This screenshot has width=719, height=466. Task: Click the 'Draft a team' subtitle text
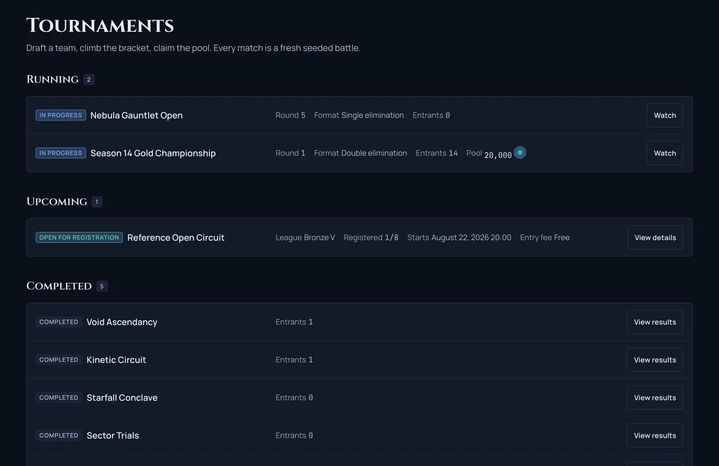[193, 48]
